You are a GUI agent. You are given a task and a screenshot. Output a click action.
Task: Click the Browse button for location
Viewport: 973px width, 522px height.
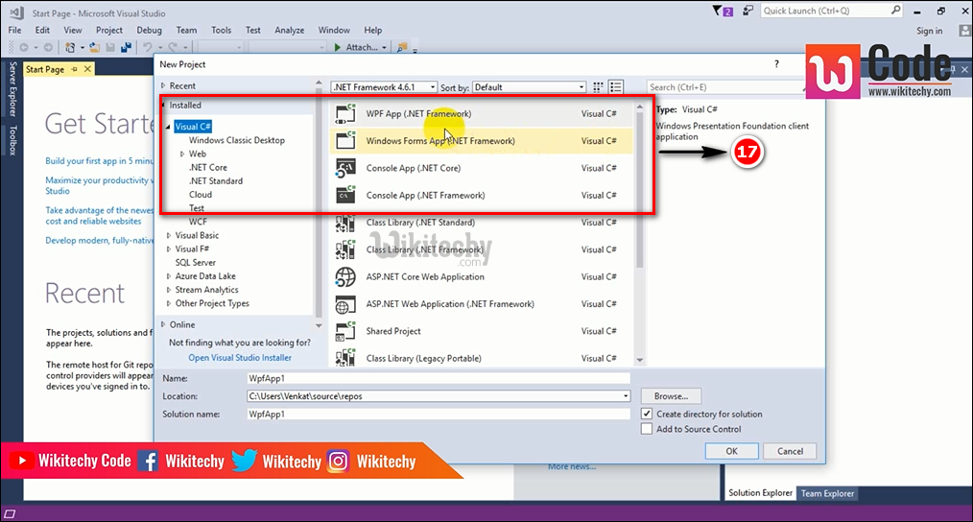click(671, 396)
